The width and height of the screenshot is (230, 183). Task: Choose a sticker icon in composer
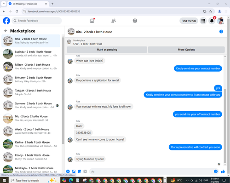[x=80, y=172]
